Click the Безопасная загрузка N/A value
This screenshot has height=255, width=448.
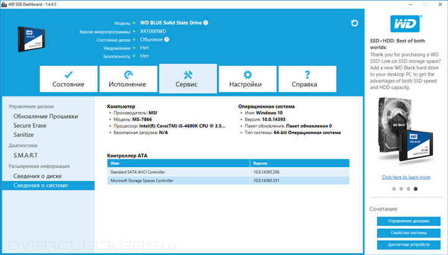(x=164, y=132)
